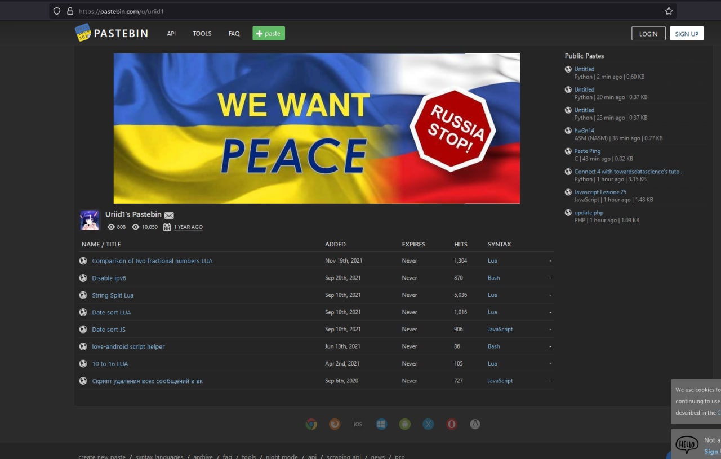Click the eye icon next to 808
Image resolution: width=721 pixels, height=459 pixels.
pos(111,227)
